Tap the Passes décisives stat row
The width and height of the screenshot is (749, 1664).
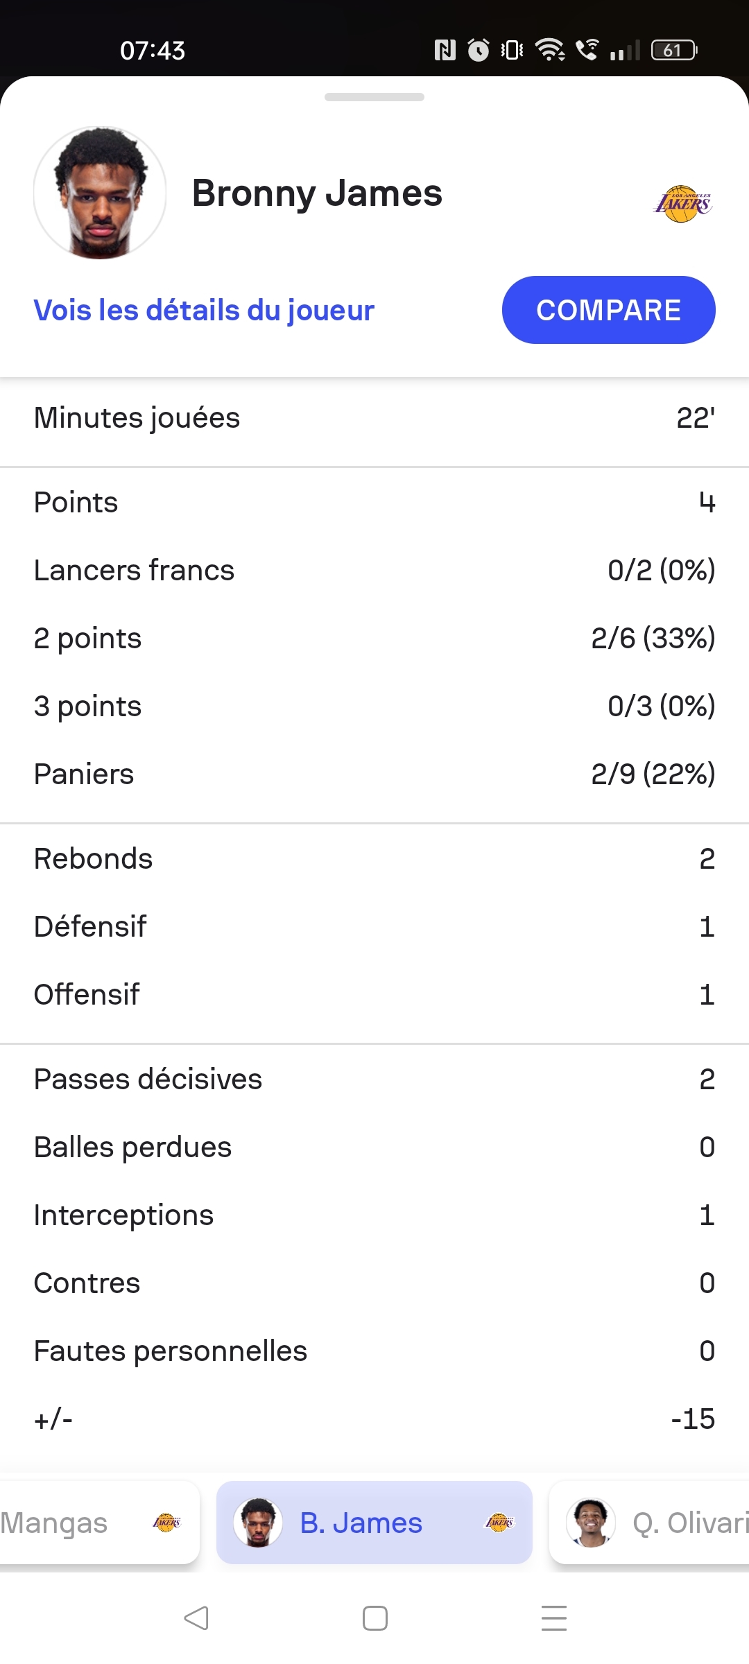coord(374,1080)
